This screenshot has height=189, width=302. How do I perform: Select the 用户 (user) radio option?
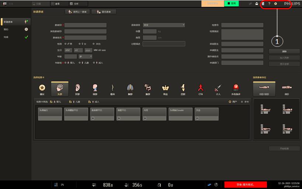coord(230,102)
